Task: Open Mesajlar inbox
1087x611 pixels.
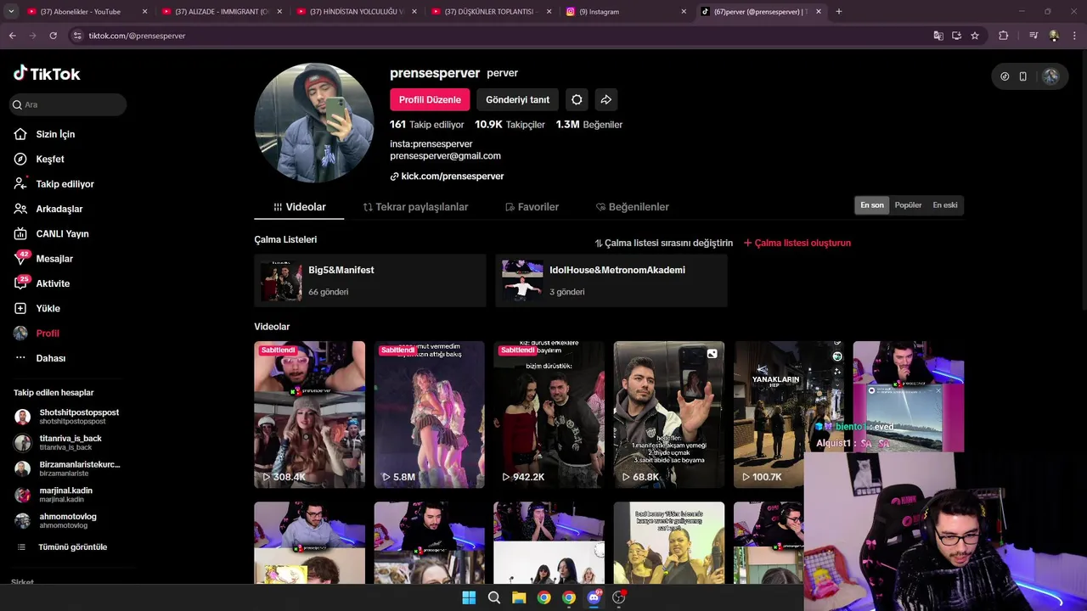Action: coord(54,258)
